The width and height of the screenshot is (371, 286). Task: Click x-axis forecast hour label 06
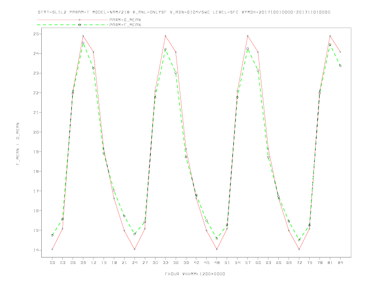tap(73, 263)
